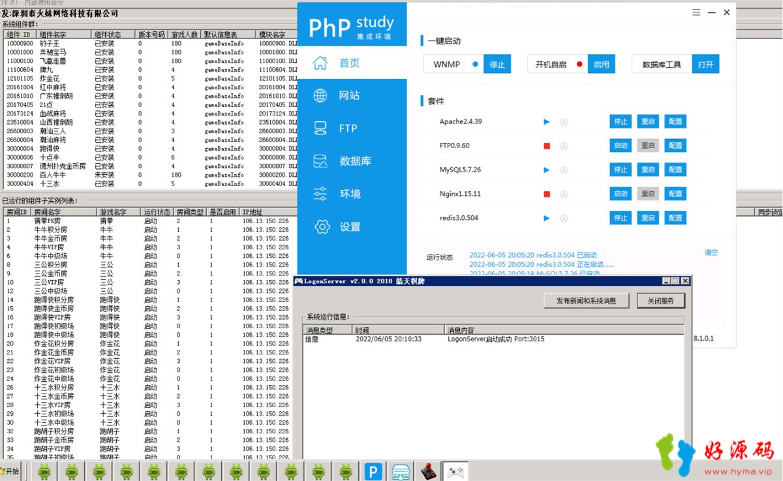The image size is (783, 481).
Task: Switch to phpStudy blue P taskbar icon
Action: point(373,471)
